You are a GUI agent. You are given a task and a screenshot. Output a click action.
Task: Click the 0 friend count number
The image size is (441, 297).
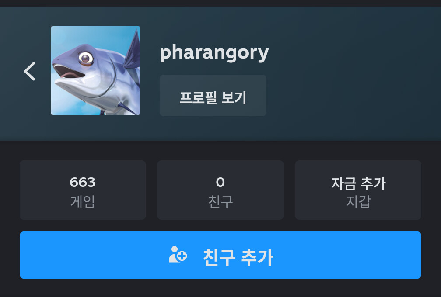[x=220, y=183]
